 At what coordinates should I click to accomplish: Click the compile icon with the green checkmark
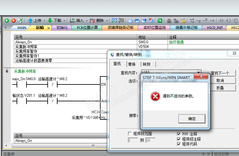point(20,21)
